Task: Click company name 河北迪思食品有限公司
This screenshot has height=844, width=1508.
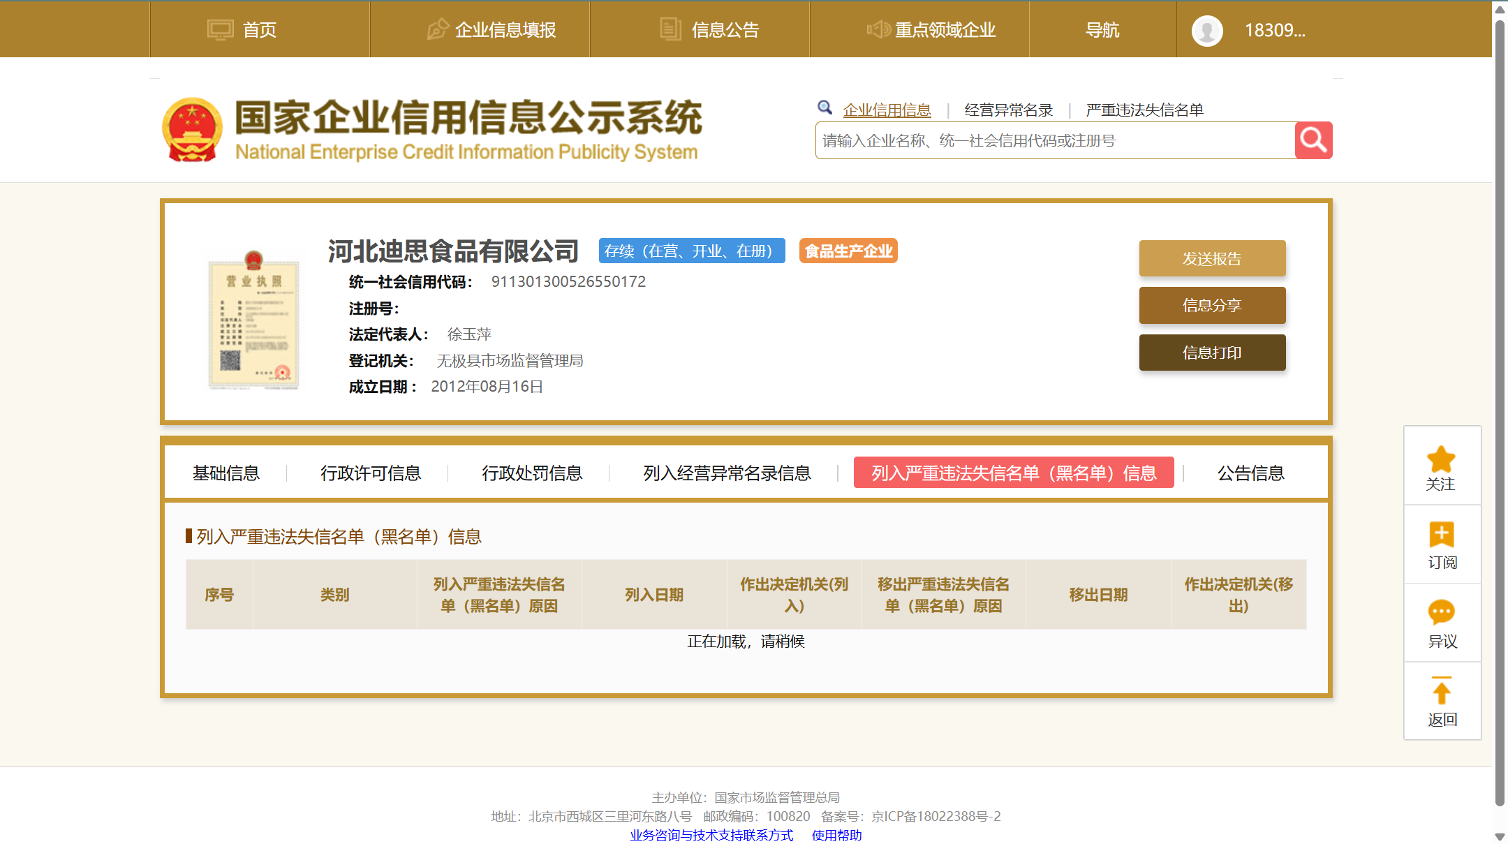Action: pyautogui.click(x=453, y=251)
